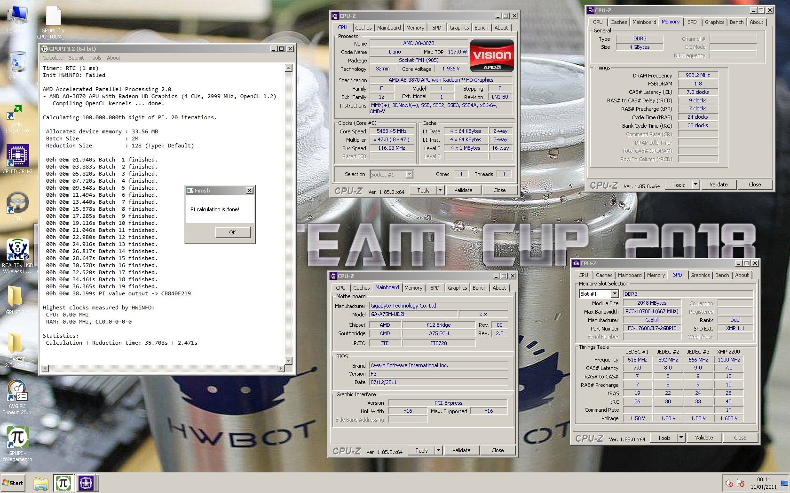Open the Tools menu in GPUPI
This screenshot has width=790, height=493.
point(95,58)
